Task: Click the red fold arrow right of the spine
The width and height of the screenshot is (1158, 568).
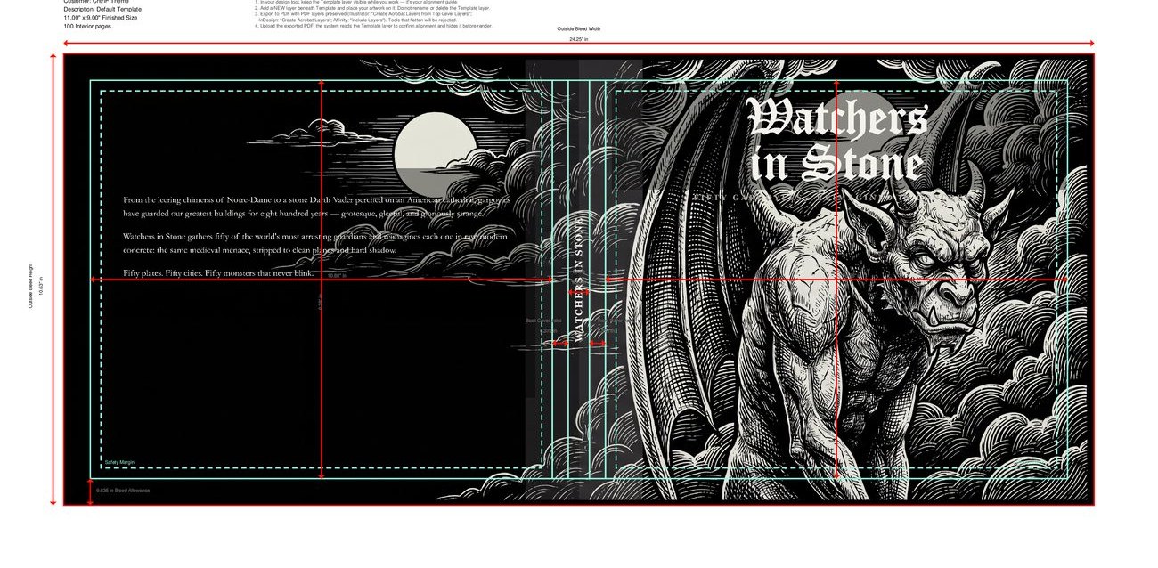Action: click(x=598, y=344)
